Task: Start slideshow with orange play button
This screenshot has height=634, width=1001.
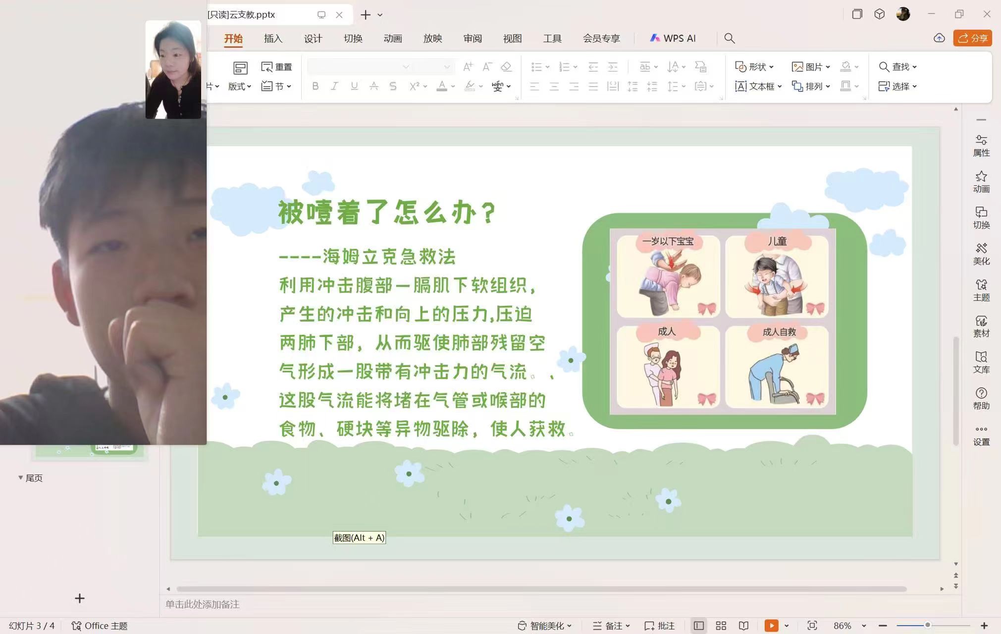Action: (x=771, y=626)
